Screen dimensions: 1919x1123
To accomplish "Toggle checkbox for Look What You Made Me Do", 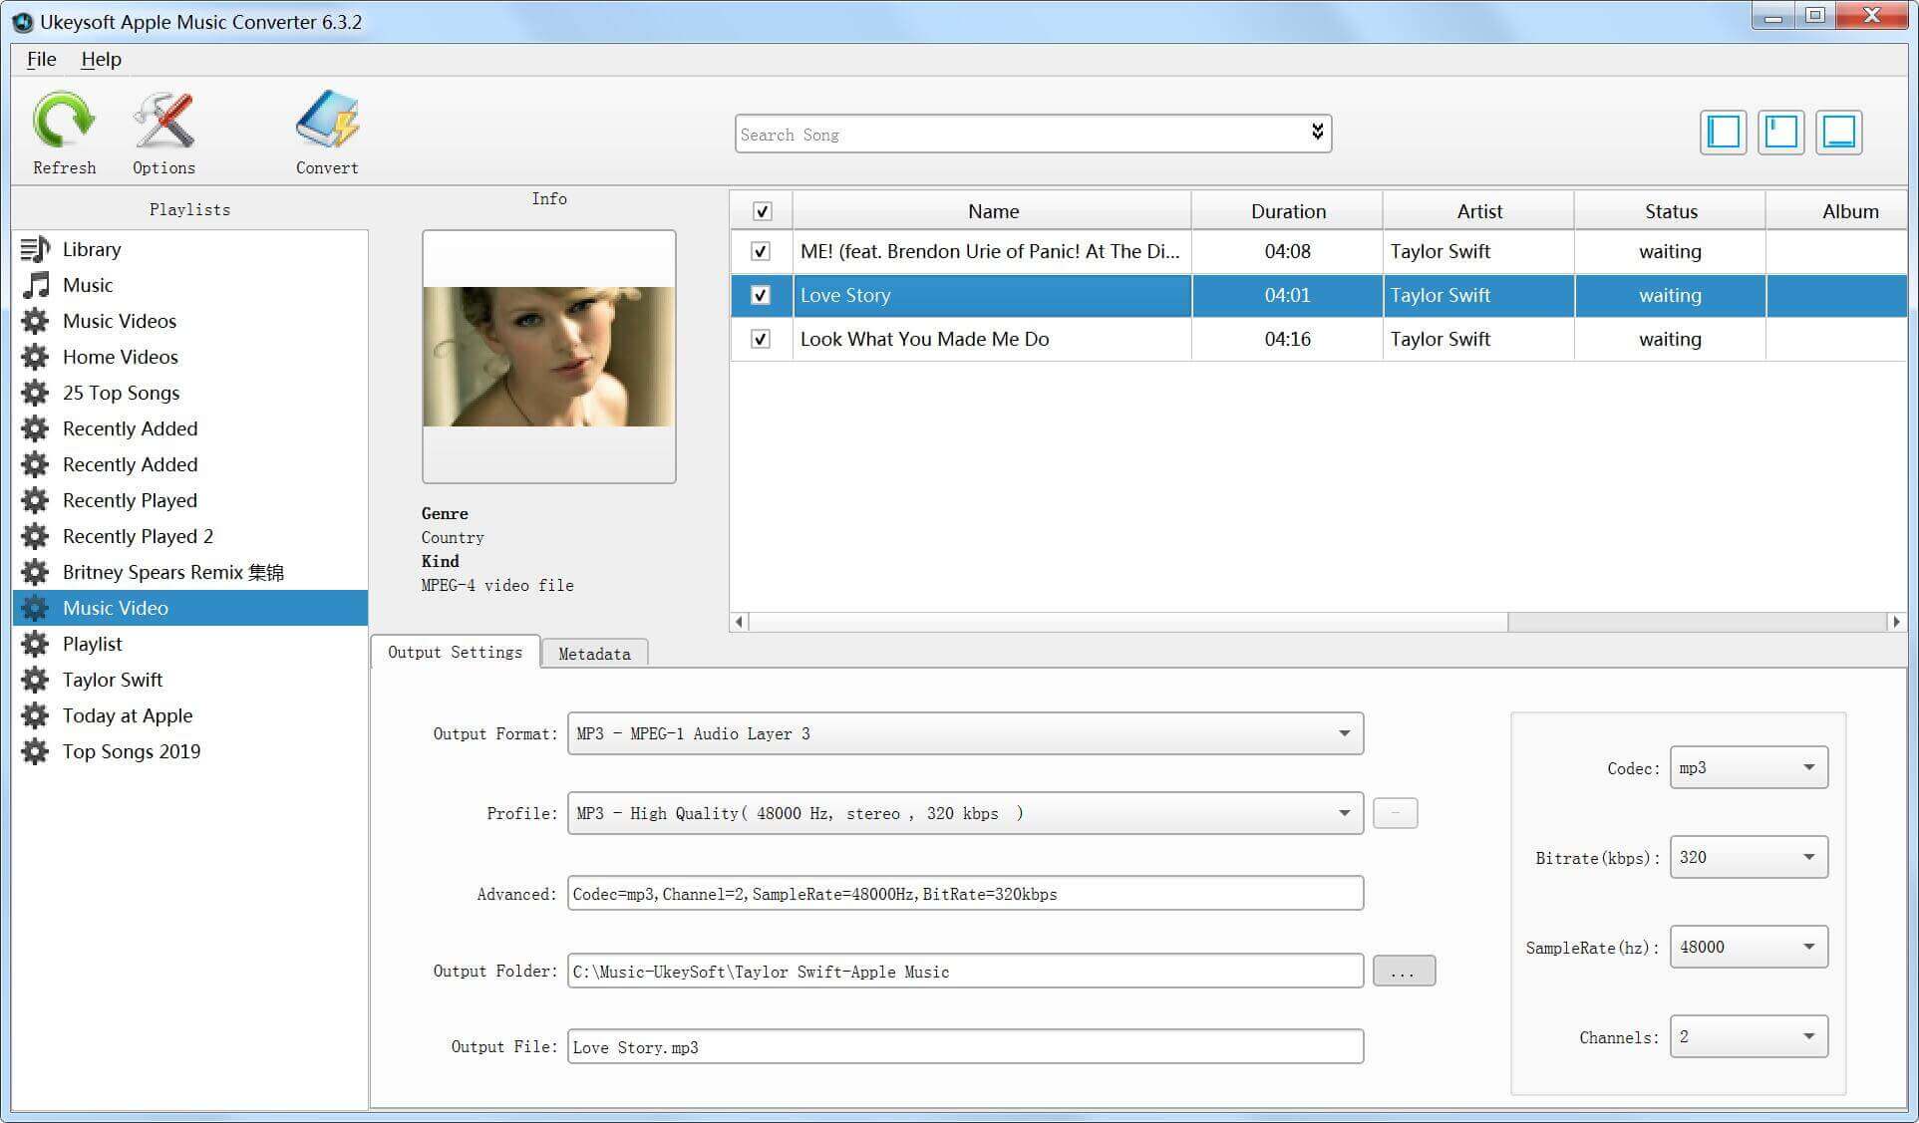I will pyautogui.click(x=760, y=338).
